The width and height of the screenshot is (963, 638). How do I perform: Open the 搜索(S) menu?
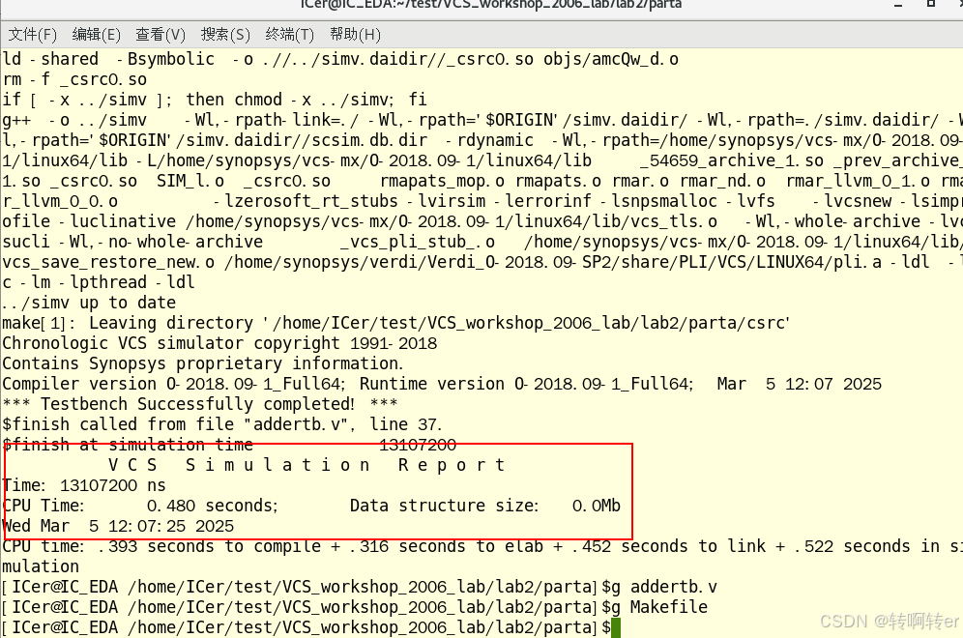click(220, 34)
